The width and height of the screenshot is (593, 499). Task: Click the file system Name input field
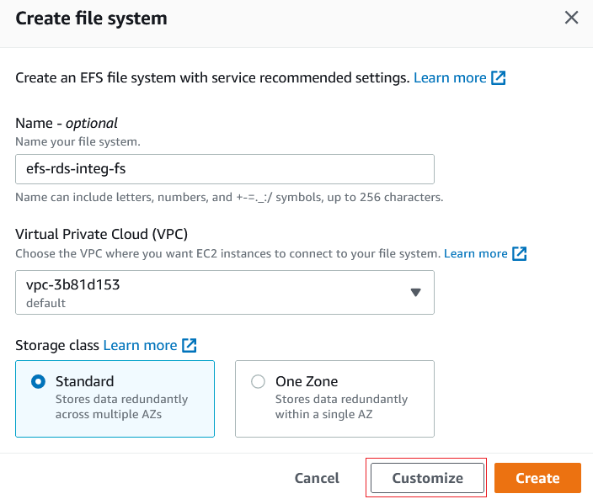pyautogui.click(x=225, y=169)
